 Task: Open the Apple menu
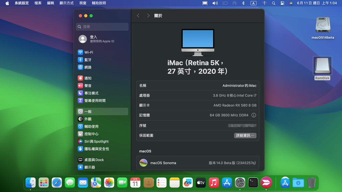tap(7, 3)
